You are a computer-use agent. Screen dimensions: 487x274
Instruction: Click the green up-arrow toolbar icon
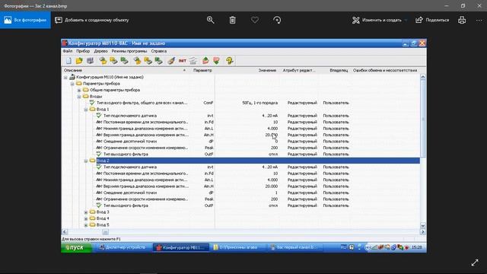pos(205,61)
